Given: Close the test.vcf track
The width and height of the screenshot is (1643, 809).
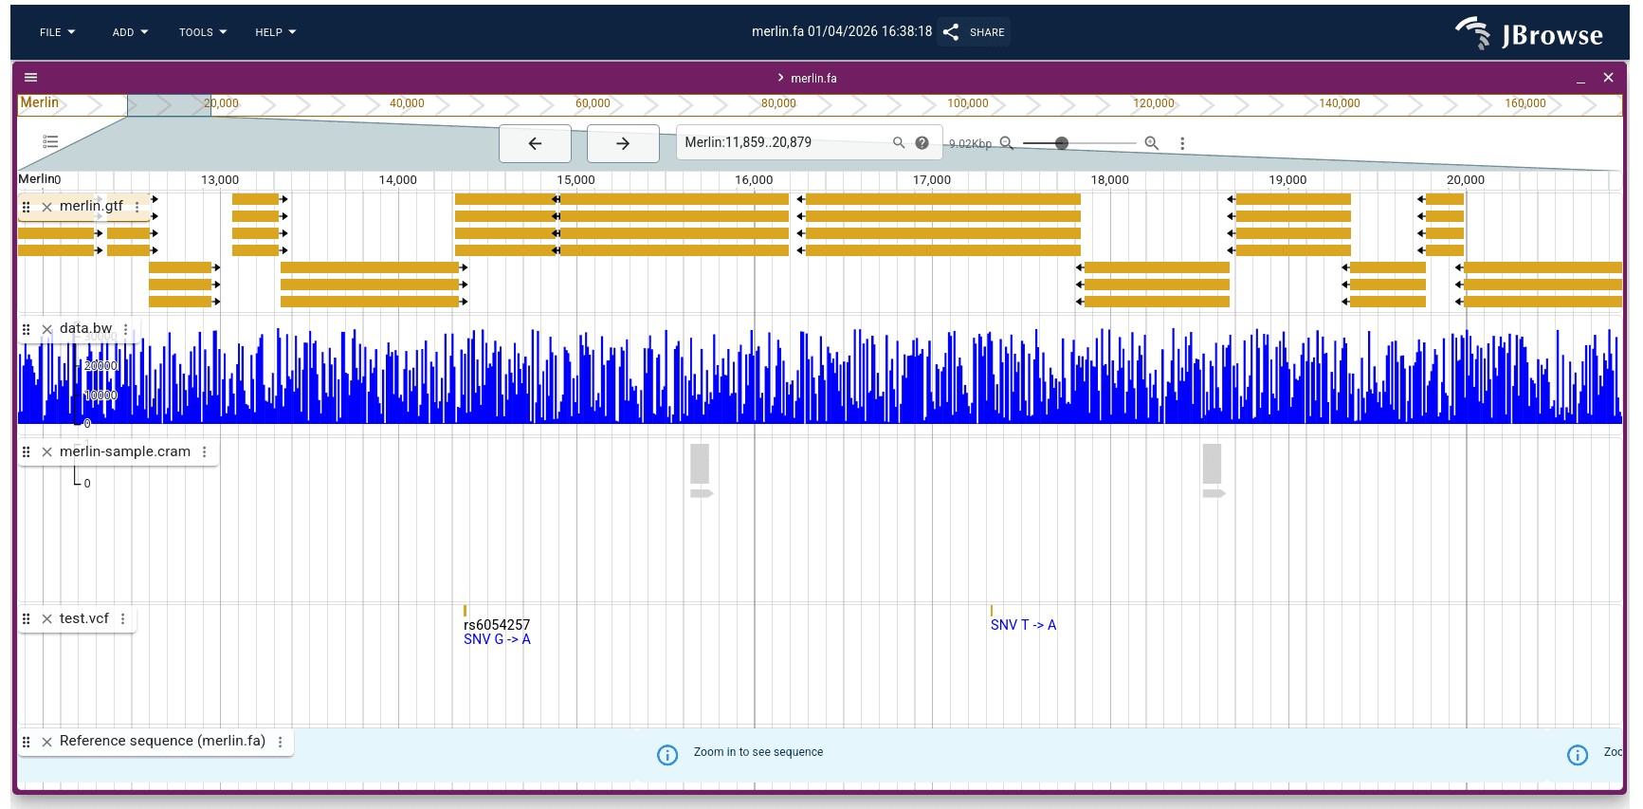Looking at the screenshot, I should [x=46, y=619].
